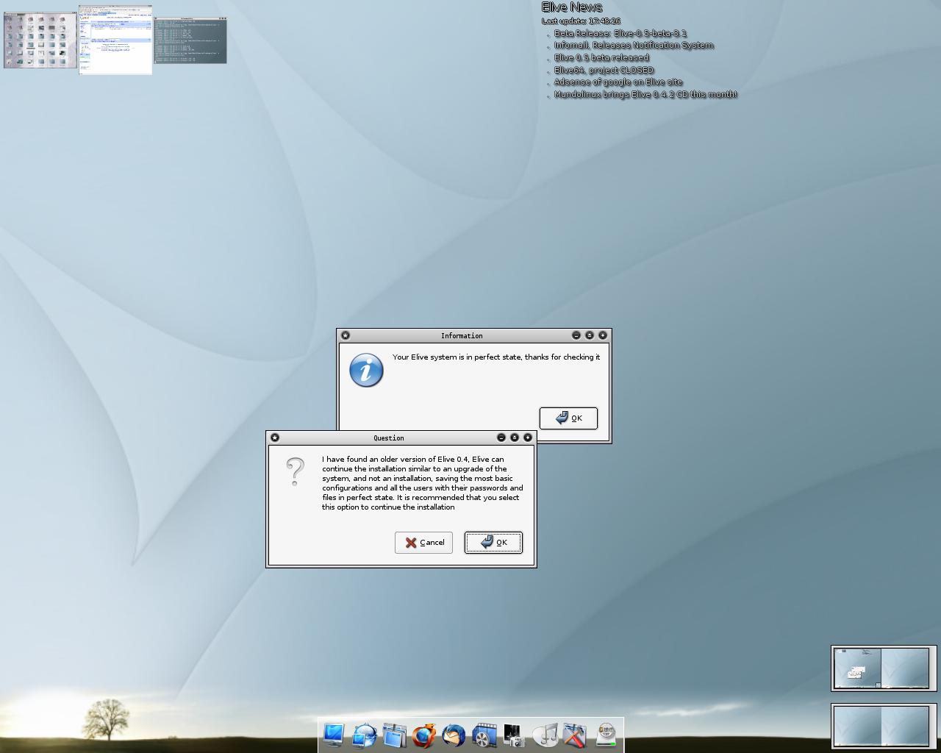
Task: Open the file manager folders icon in the dock
Action: click(395, 735)
